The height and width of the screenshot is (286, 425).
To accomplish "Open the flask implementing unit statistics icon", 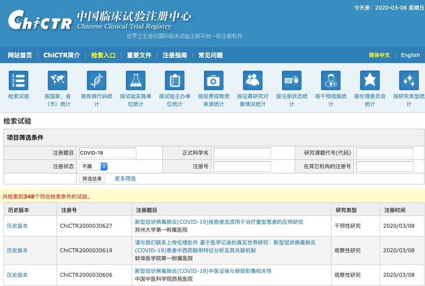I will [136, 81].
